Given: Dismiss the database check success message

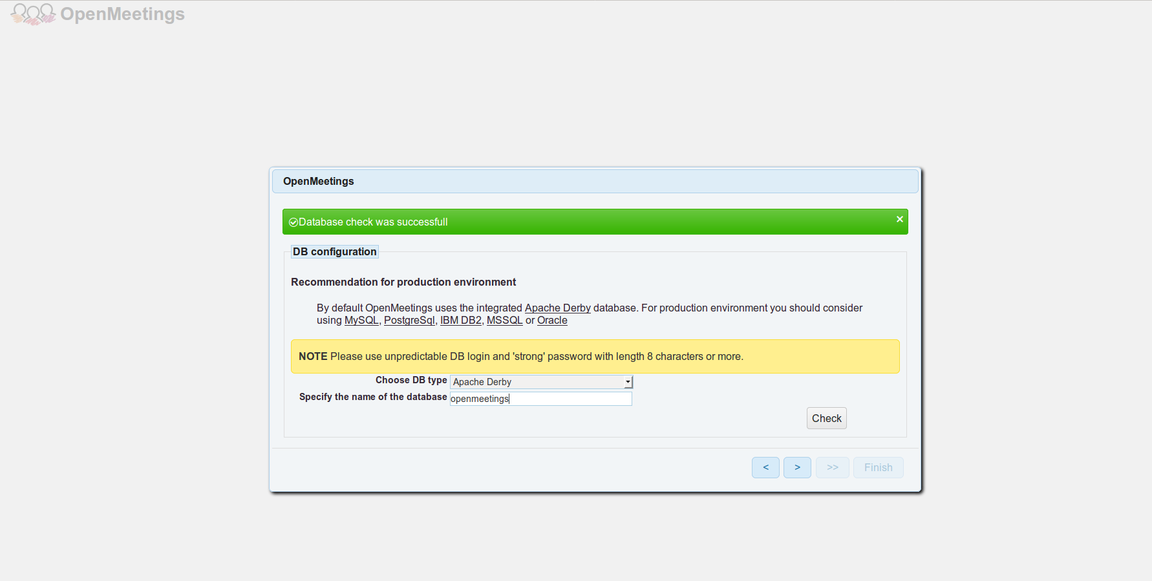Looking at the screenshot, I should (x=899, y=219).
